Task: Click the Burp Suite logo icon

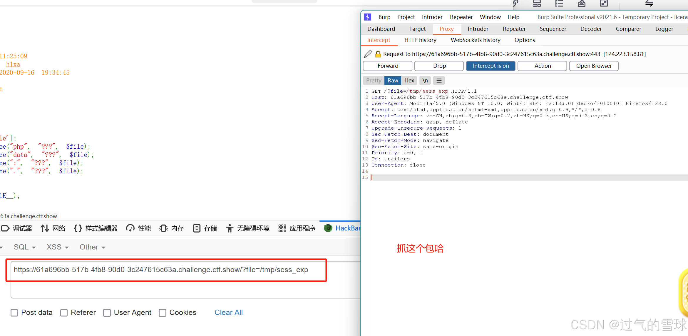Action: coord(367,17)
